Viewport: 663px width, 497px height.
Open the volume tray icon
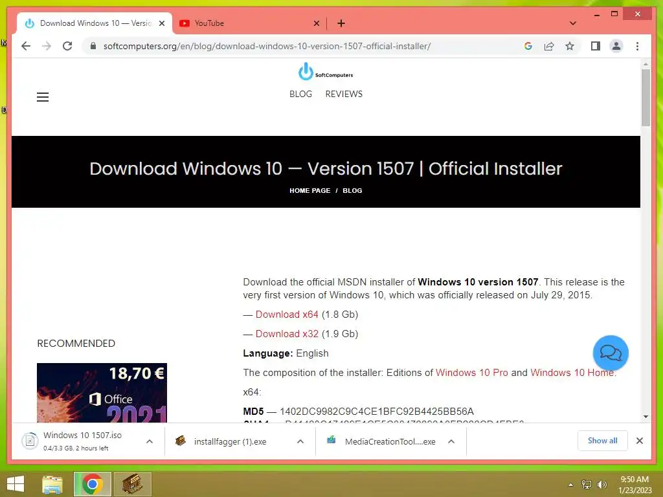coord(601,485)
